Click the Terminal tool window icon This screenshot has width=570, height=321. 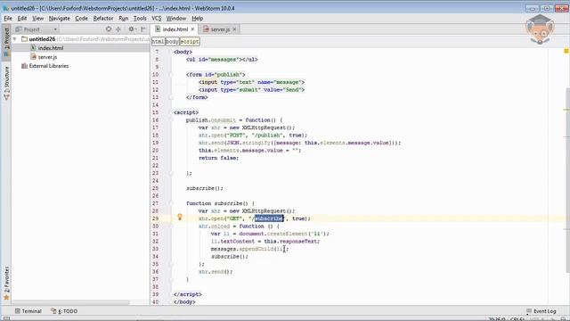pos(18,311)
